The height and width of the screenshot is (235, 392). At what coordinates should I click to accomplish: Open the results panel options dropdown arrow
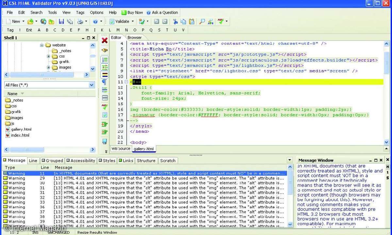289,160
